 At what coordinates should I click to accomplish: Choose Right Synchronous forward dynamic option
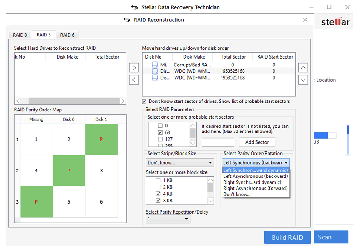256,182
